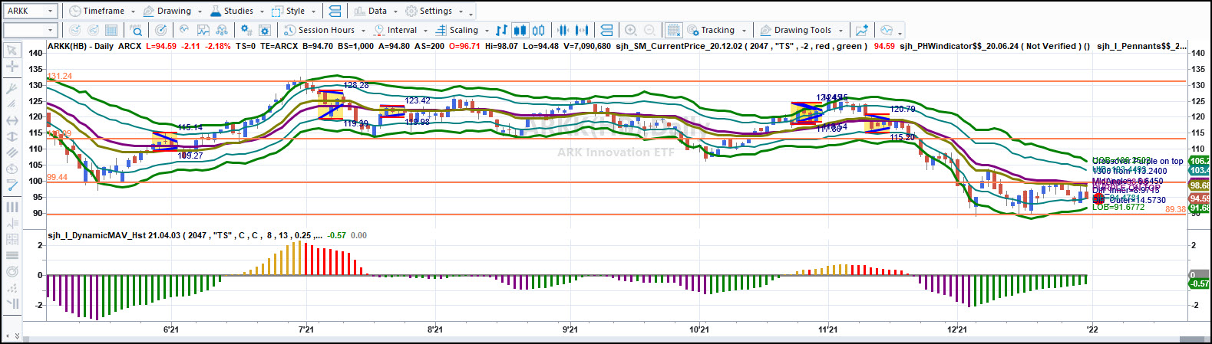
Task: Open the Style menu
Action: (x=294, y=11)
